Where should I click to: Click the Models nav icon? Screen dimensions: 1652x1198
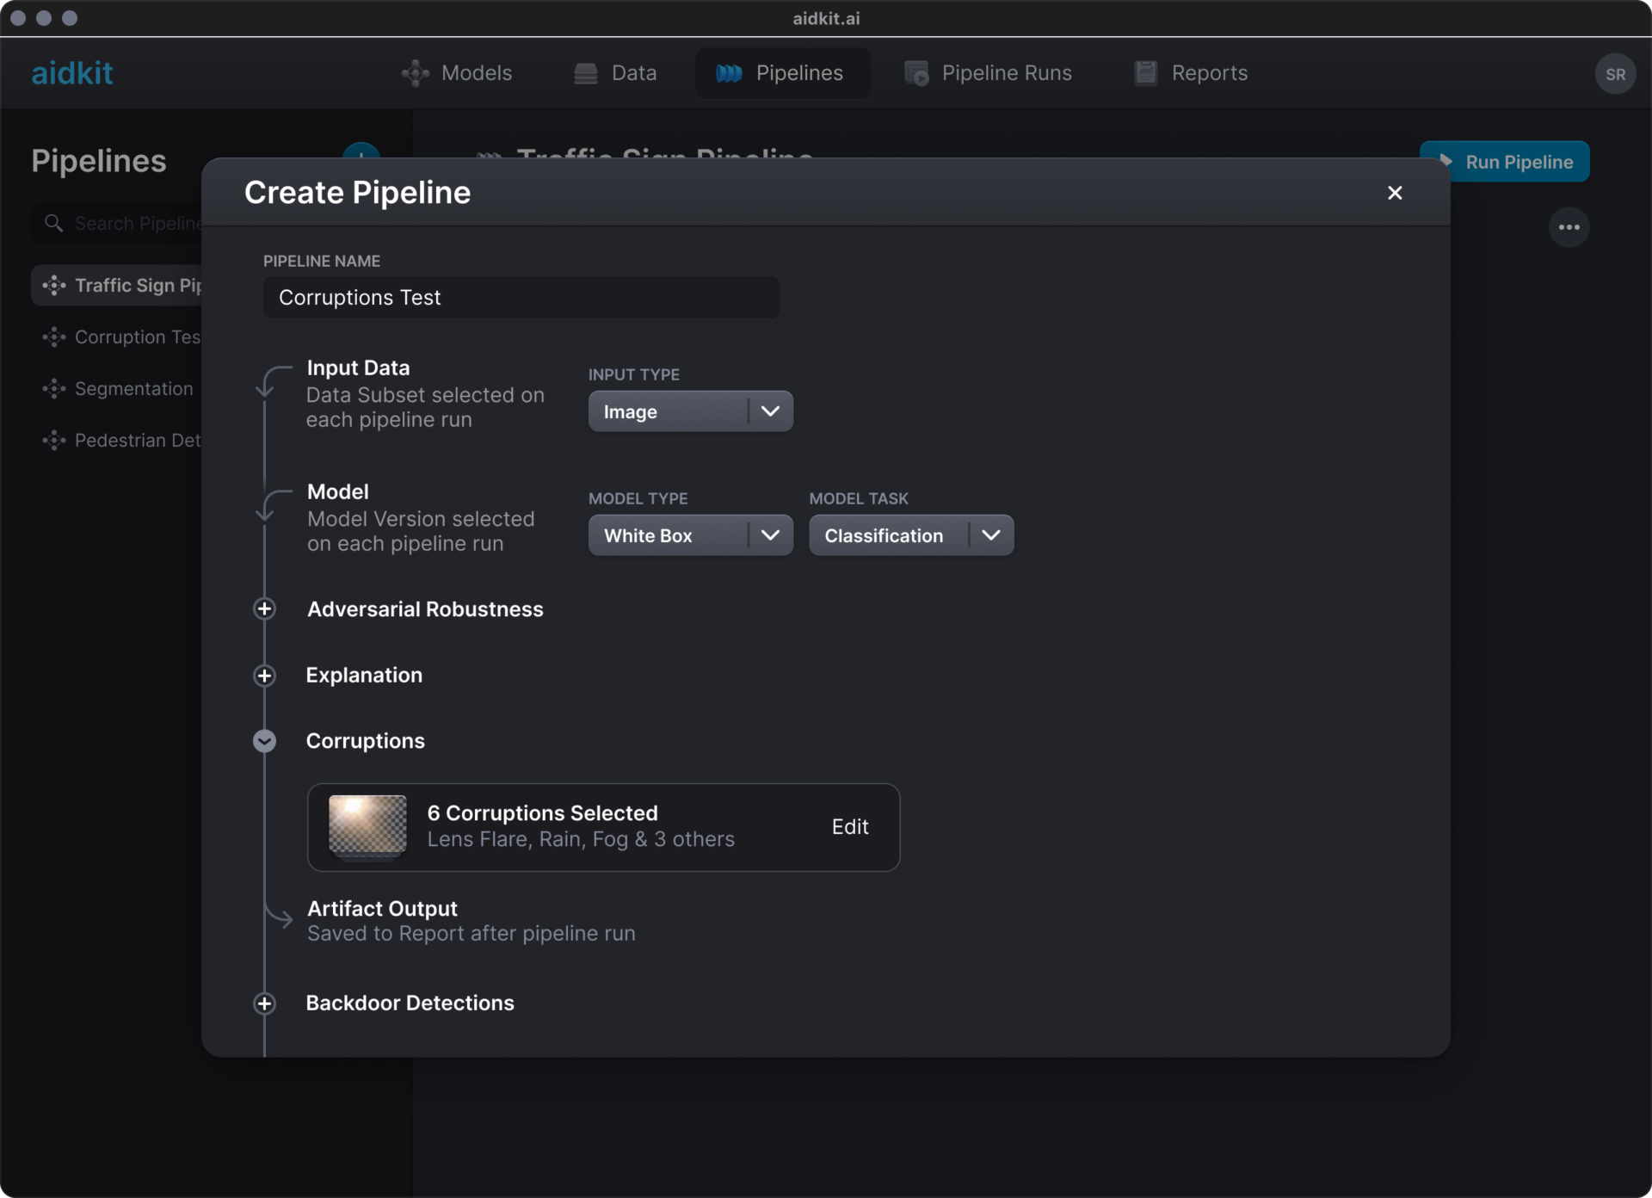pos(415,73)
